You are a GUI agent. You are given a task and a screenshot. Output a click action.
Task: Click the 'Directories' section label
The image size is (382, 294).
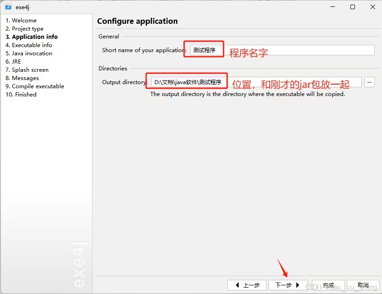(113, 69)
